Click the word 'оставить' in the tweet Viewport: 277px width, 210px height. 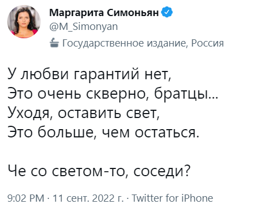tap(90, 113)
